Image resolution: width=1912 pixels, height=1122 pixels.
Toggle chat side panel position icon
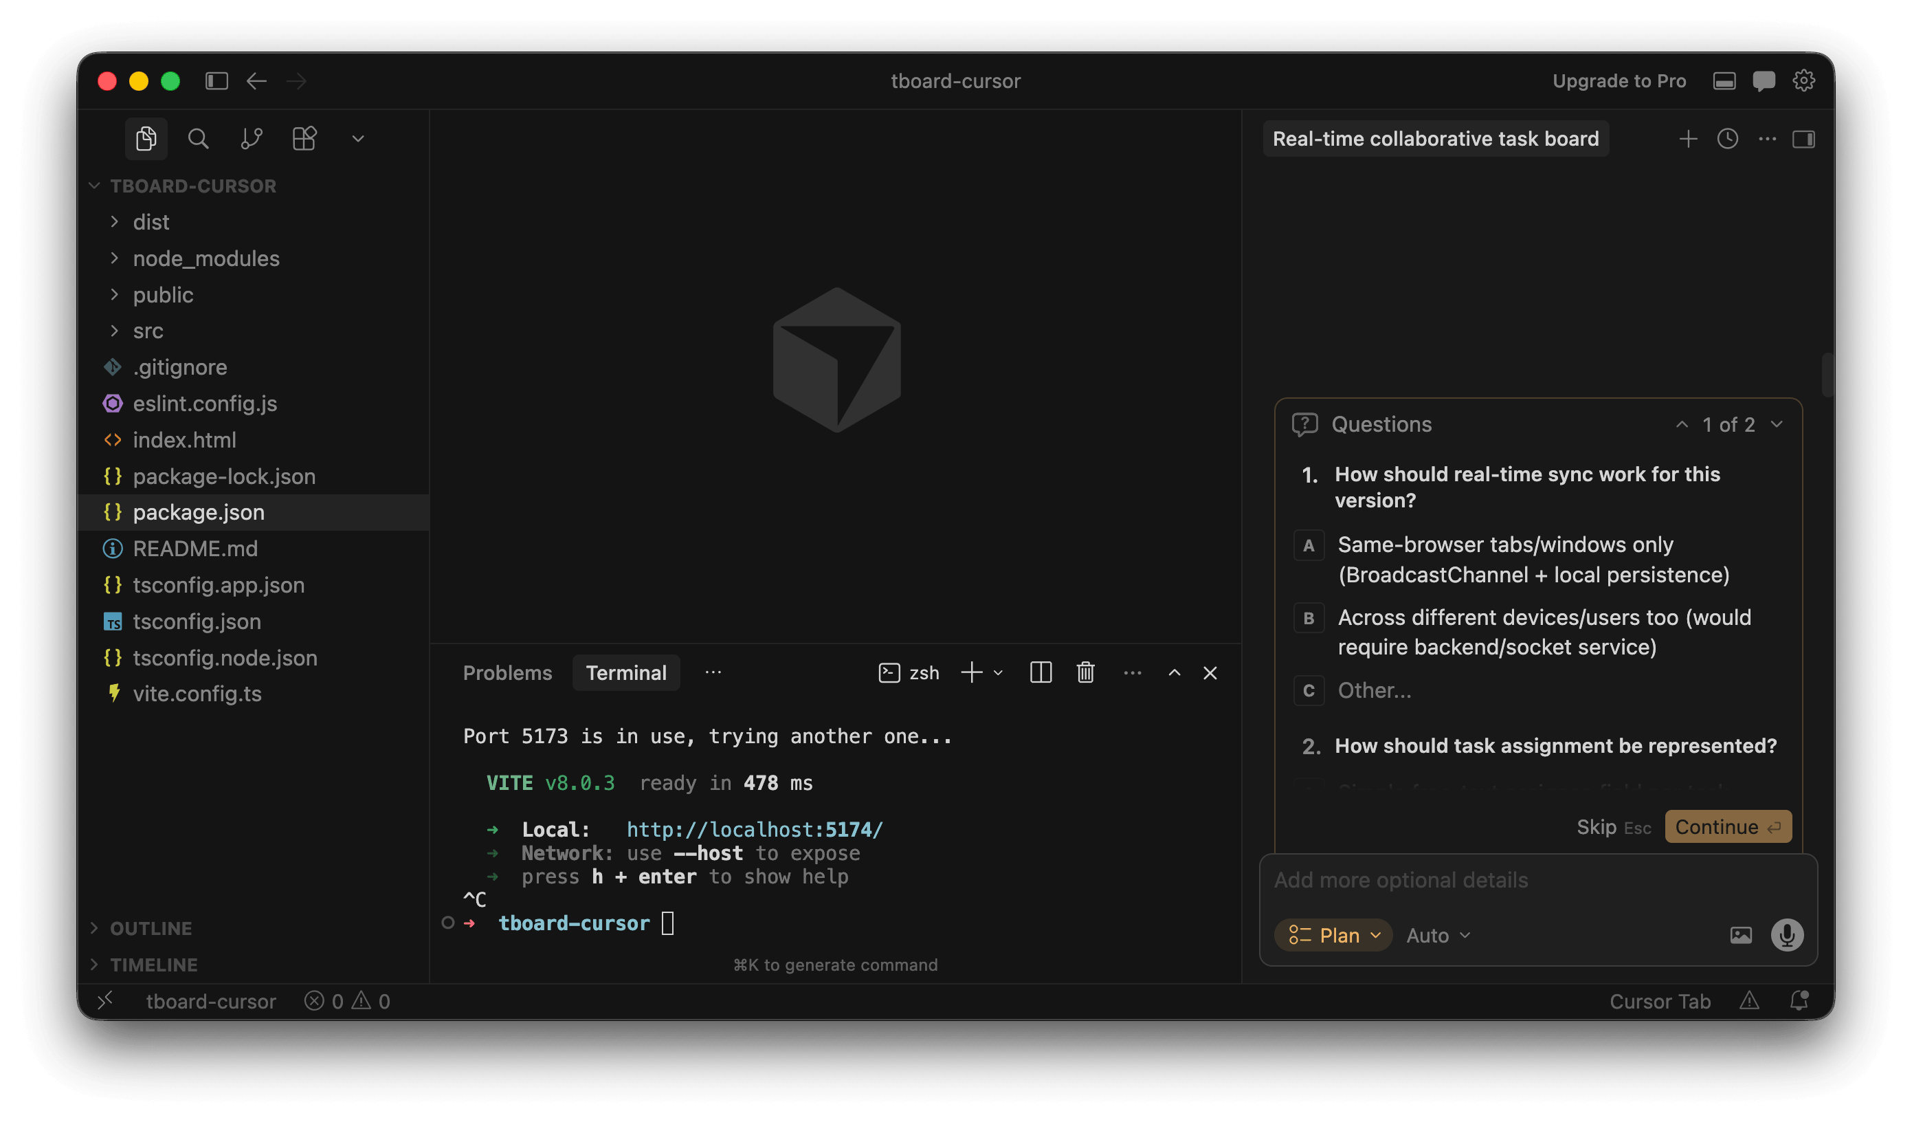click(x=1803, y=139)
